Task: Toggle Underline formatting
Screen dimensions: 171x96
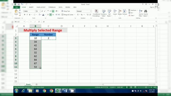Action: tap(30, 15)
